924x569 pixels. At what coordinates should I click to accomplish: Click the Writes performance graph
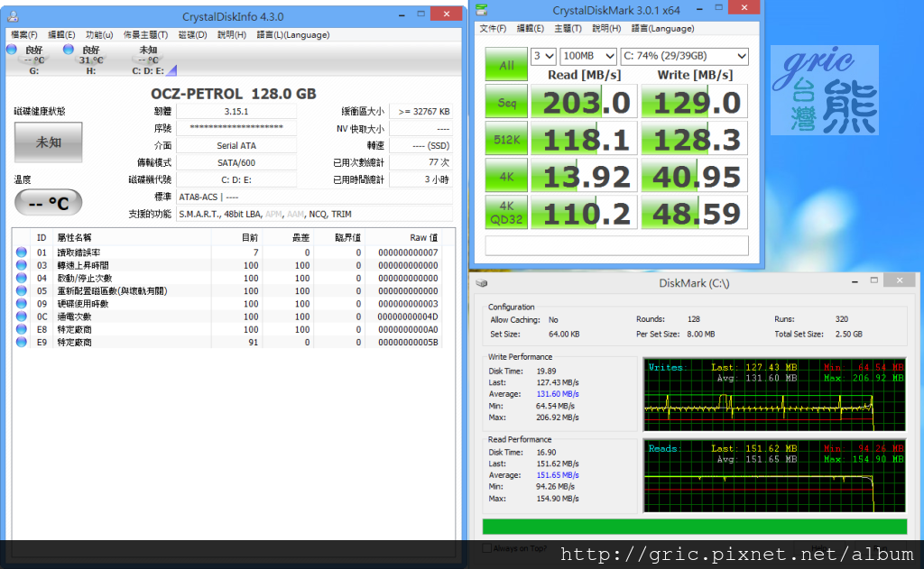775,395
